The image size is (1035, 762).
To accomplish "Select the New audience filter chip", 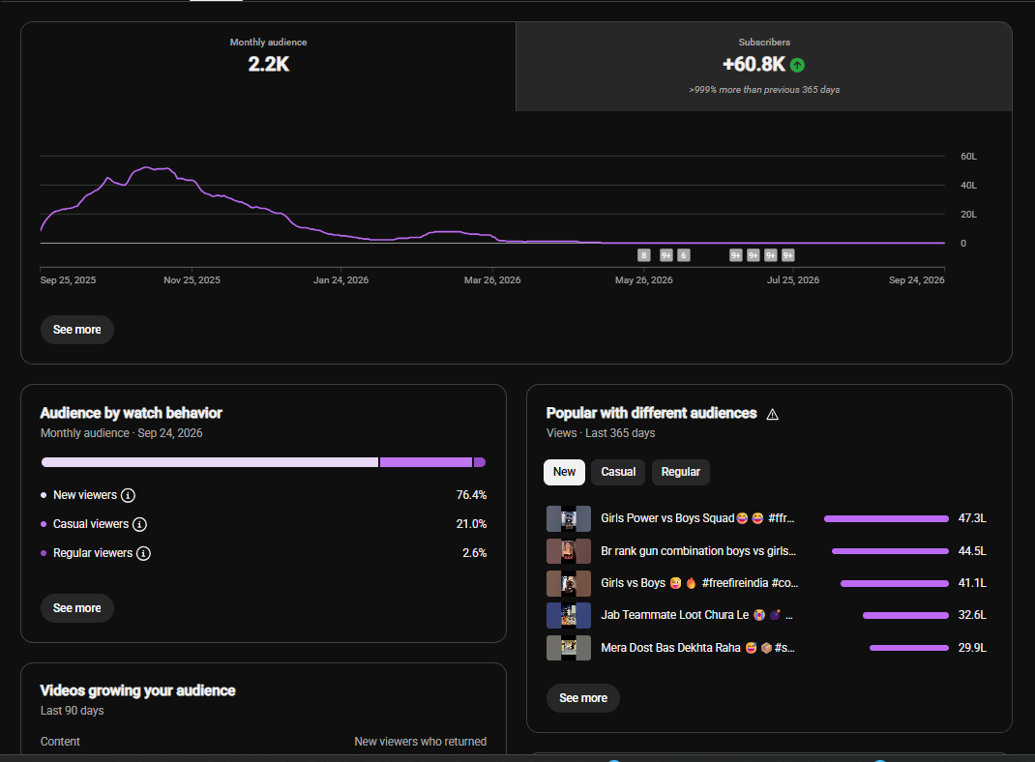I will (x=564, y=472).
